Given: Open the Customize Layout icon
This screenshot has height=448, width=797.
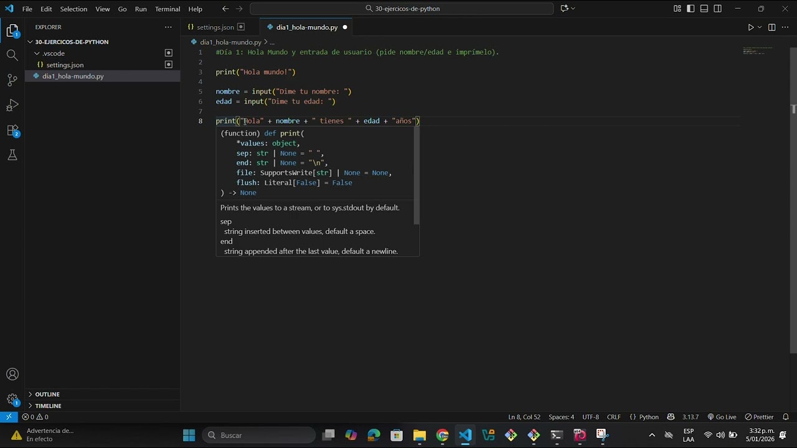Looking at the screenshot, I should [677, 9].
